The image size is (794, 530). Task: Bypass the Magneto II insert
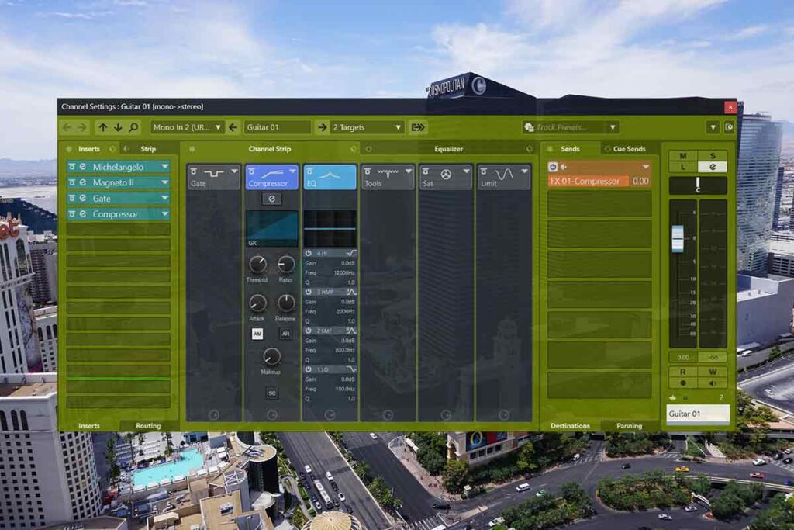72,182
